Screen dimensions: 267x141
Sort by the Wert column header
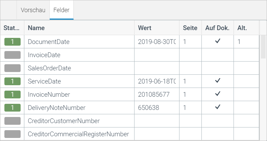(145, 28)
